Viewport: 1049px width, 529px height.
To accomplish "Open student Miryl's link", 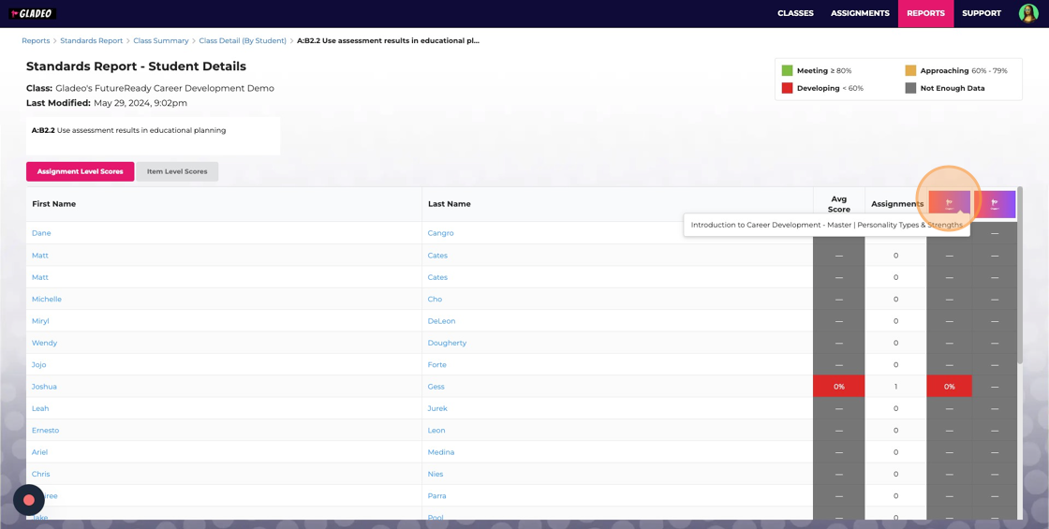I will [40, 321].
